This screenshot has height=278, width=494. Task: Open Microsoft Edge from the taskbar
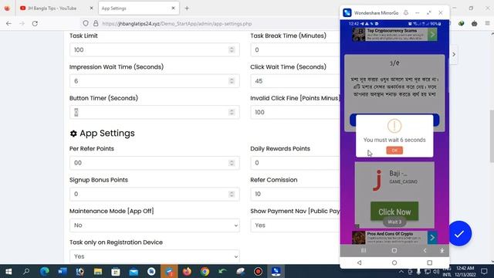click(x=45, y=271)
